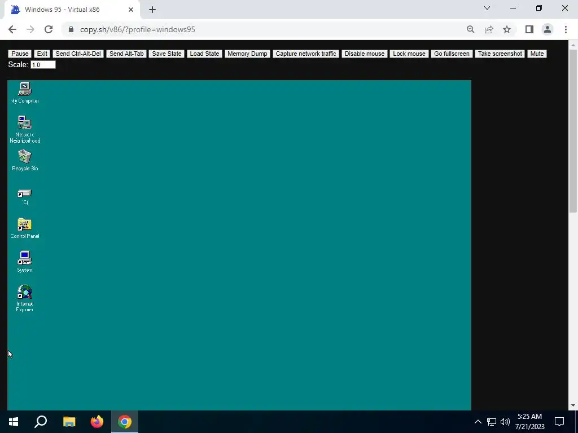
Task: Click the address bar URL
Action: pos(138,29)
